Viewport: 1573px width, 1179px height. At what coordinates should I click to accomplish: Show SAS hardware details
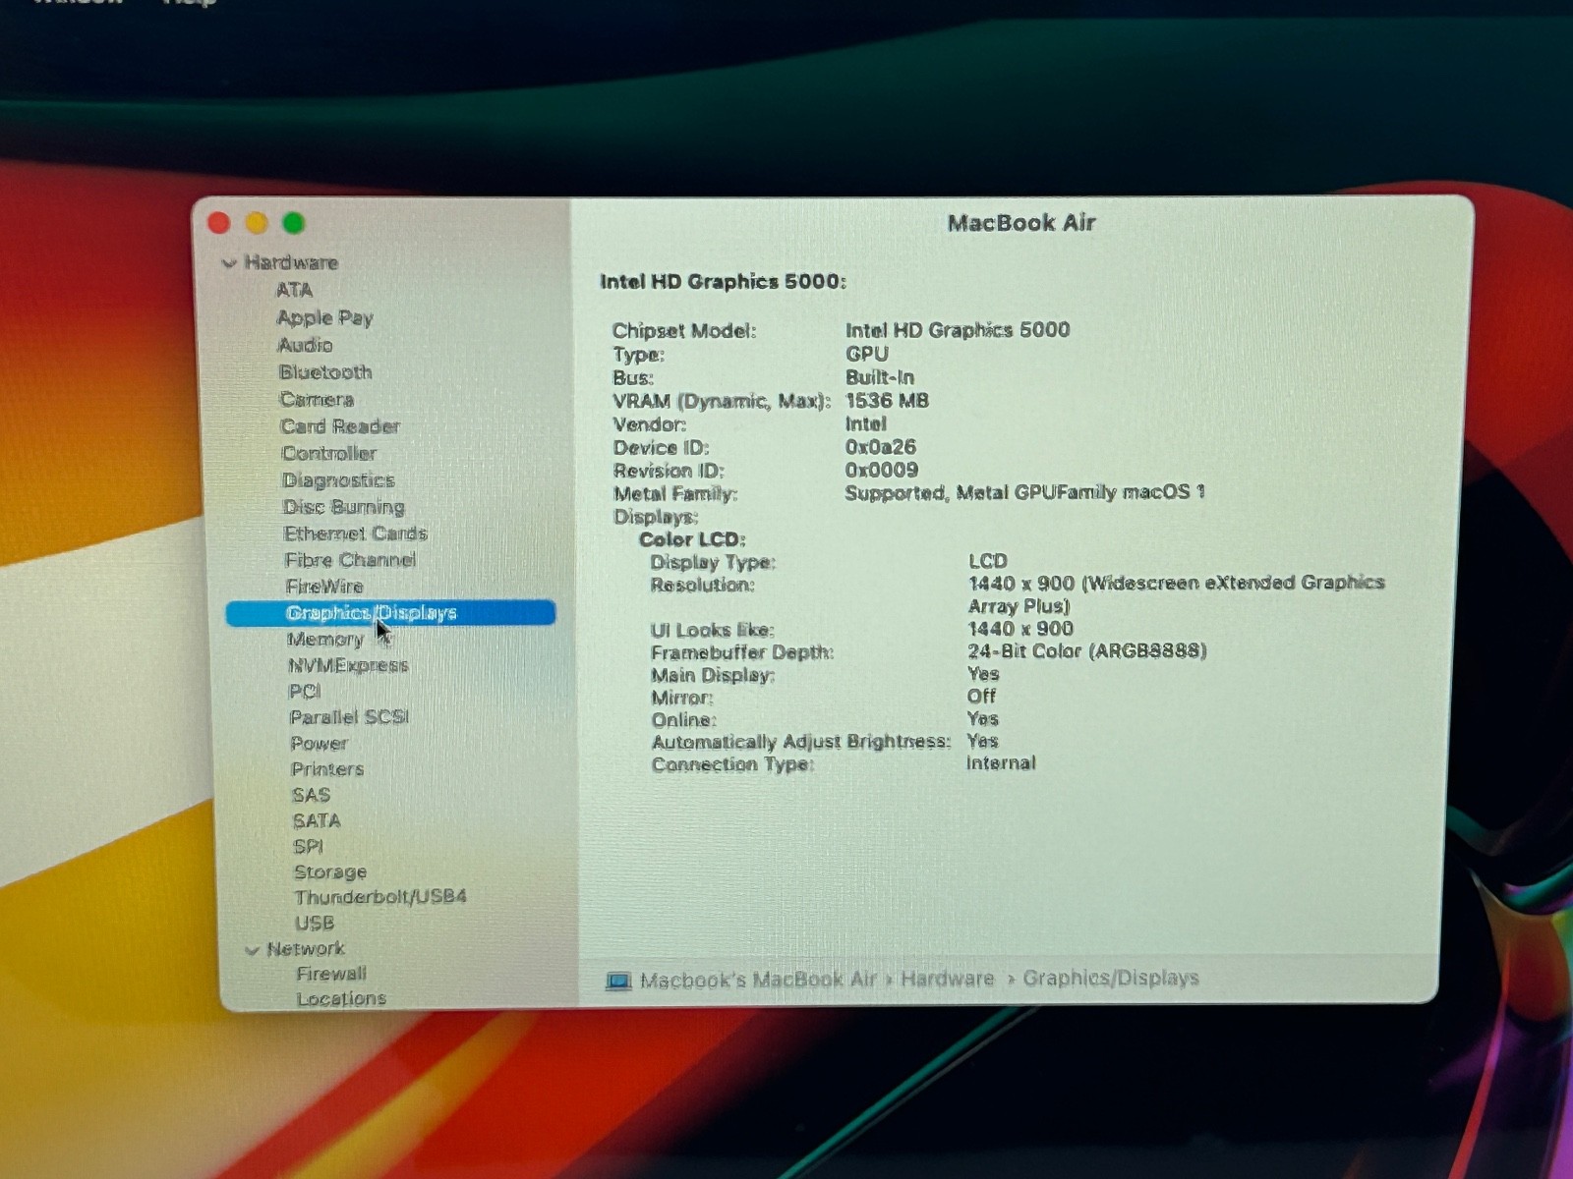[311, 795]
